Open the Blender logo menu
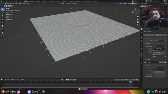 coord(2,1)
